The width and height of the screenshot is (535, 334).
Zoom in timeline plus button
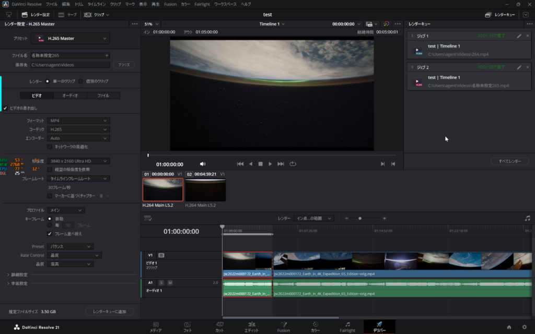[384, 219]
